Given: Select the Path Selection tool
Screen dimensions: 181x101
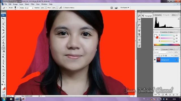Looking at the screenshot, I should pyautogui.click(x=3, y=66).
